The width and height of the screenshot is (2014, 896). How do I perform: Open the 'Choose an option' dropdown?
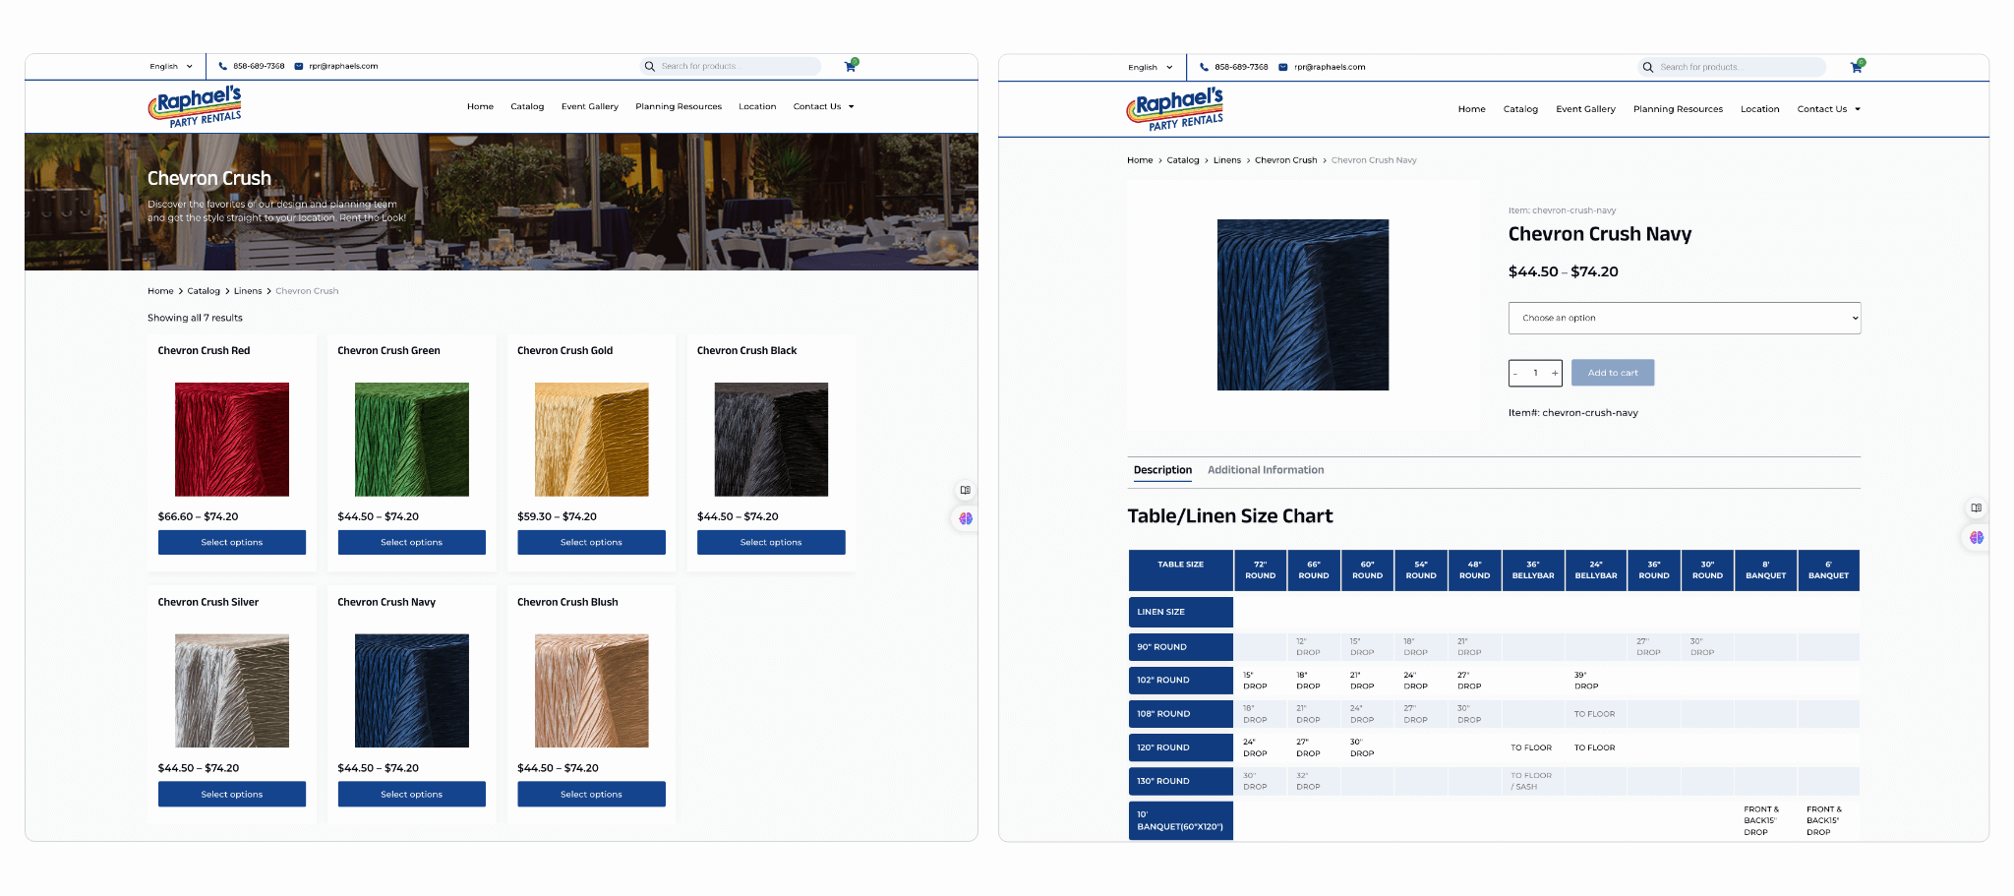coord(1684,318)
